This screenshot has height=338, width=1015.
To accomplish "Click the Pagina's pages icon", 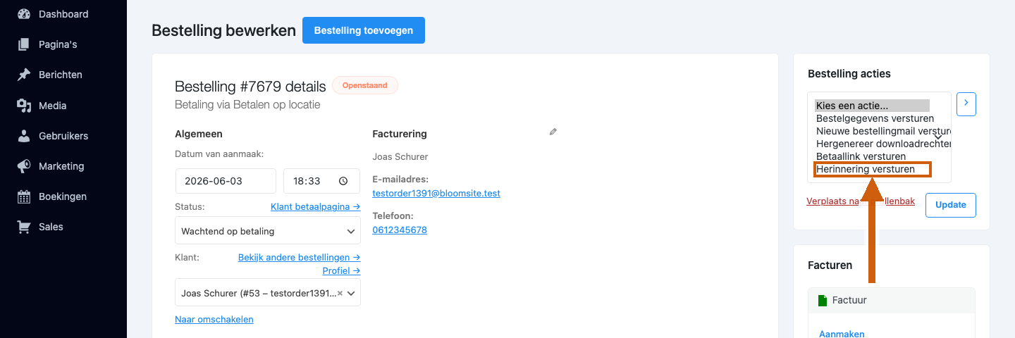I will [x=24, y=44].
